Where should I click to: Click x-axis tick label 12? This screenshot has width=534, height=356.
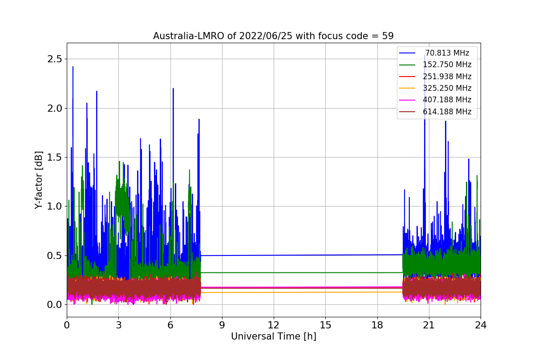point(274,325)
